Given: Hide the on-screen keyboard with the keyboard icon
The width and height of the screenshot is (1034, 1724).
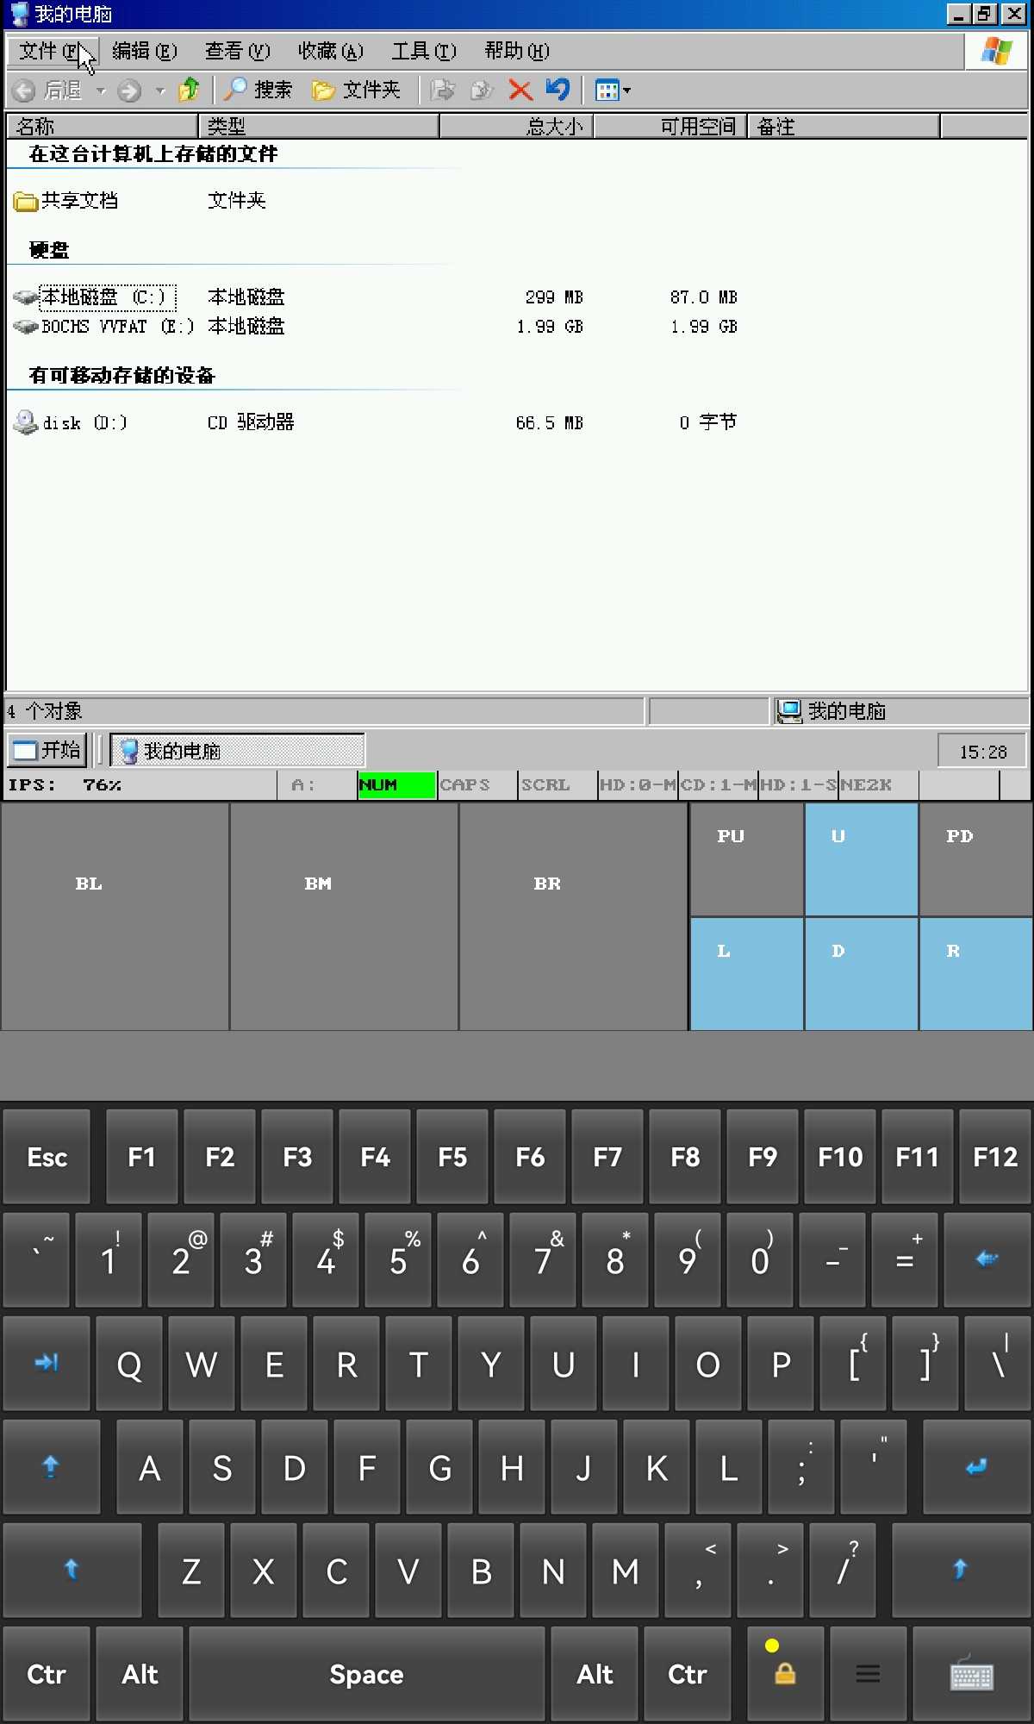Looking at the screenshot, I should [971, 1674].
